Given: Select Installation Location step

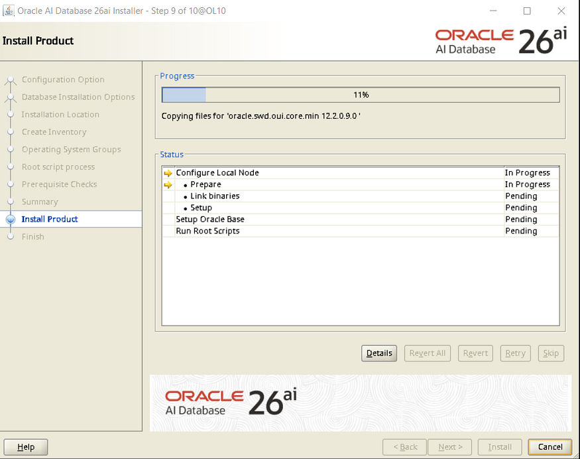Looking at the screenshot, I should pos(60,114).
